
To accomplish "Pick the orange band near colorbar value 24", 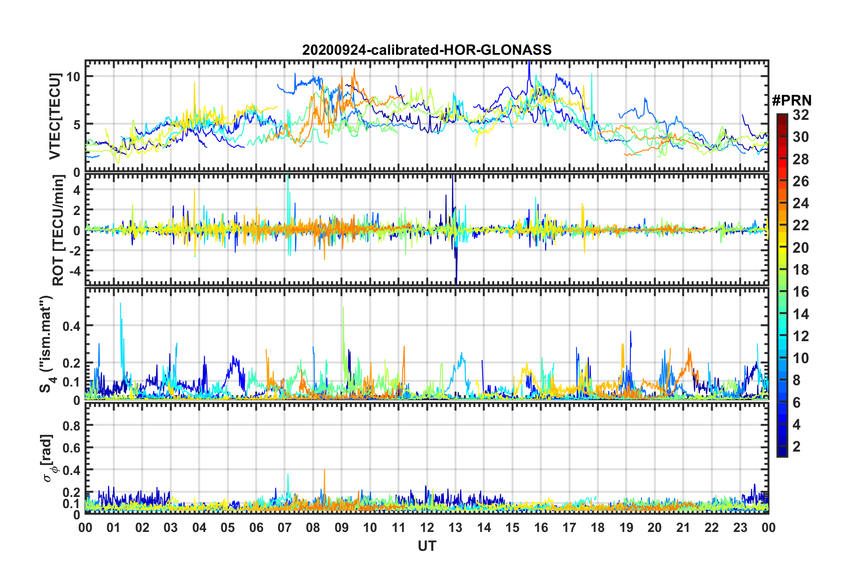I will pos(782,203).
